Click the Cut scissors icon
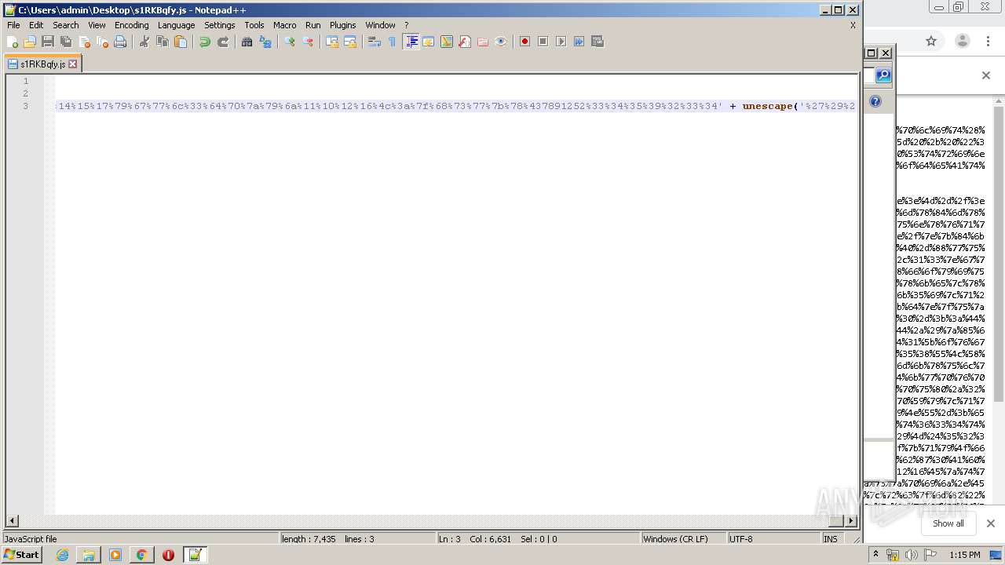This screenshot has width=1005, height=565. [x=144, y=42]
